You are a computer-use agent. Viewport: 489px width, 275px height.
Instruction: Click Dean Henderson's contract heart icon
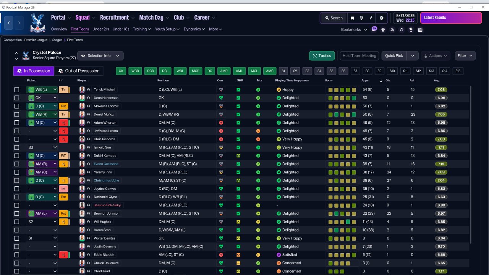tap(220, 98)
